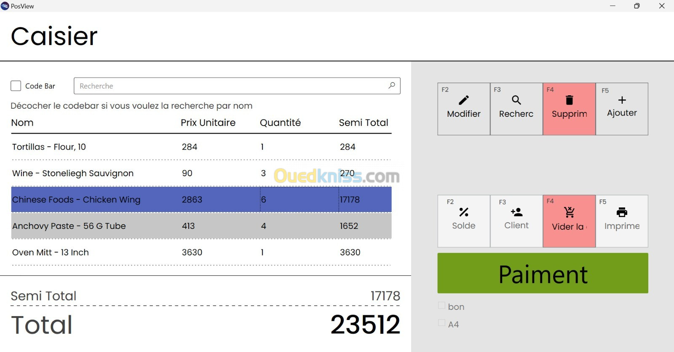This screenshot has height=352, width=674.
Task: Select the Wine - Stoneliegh Sauvignon row
Action: 201,173
